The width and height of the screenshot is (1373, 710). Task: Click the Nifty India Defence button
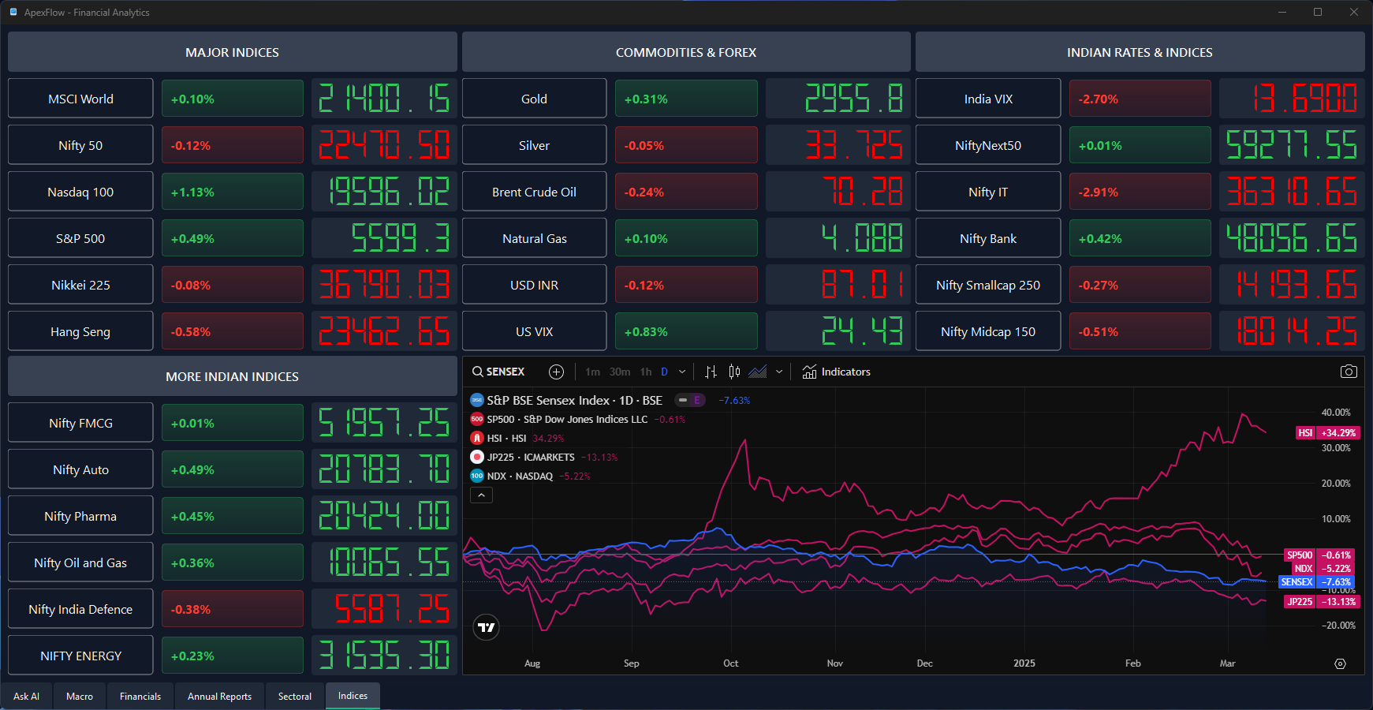coord(80,609)
